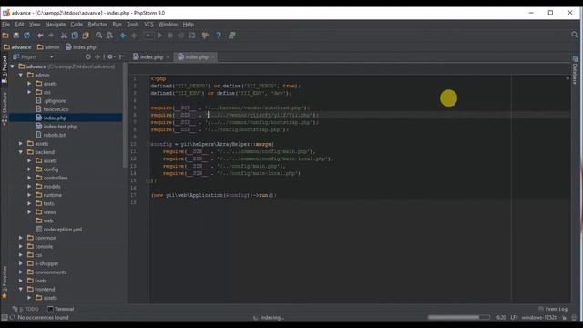
Task: Click the blue navigate Back arrow
Action: pyautogui.click(x=123, y=36)
